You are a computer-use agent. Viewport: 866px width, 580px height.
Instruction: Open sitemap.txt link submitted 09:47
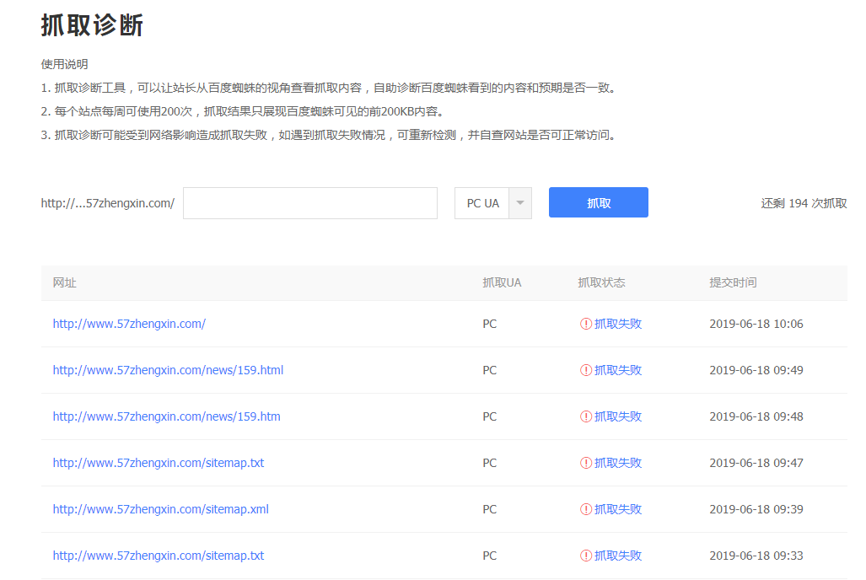(159, 463)
